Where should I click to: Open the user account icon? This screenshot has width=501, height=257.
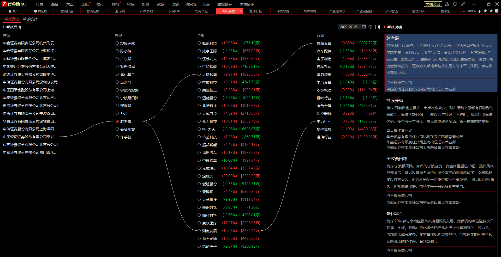pyautogui.click(x=447, y=4)
